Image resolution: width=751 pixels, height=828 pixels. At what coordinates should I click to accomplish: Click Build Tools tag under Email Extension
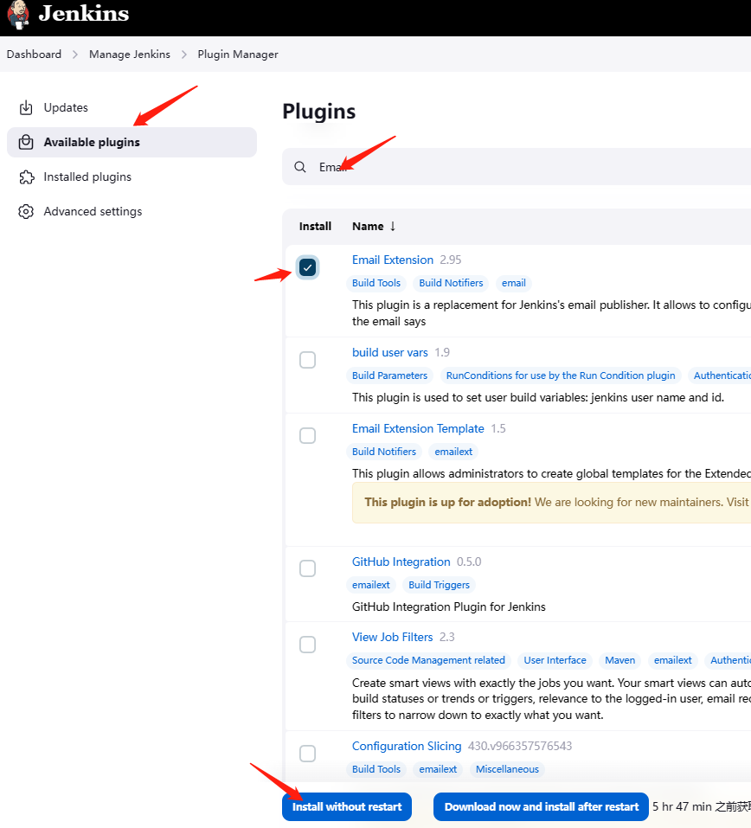point(376,283)
